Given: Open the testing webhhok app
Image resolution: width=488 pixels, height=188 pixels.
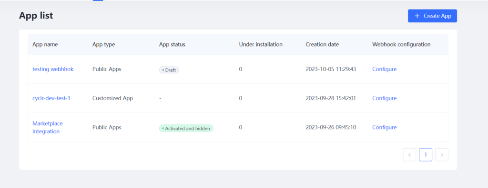Looking at the screenshot, I should pos(53,69).
